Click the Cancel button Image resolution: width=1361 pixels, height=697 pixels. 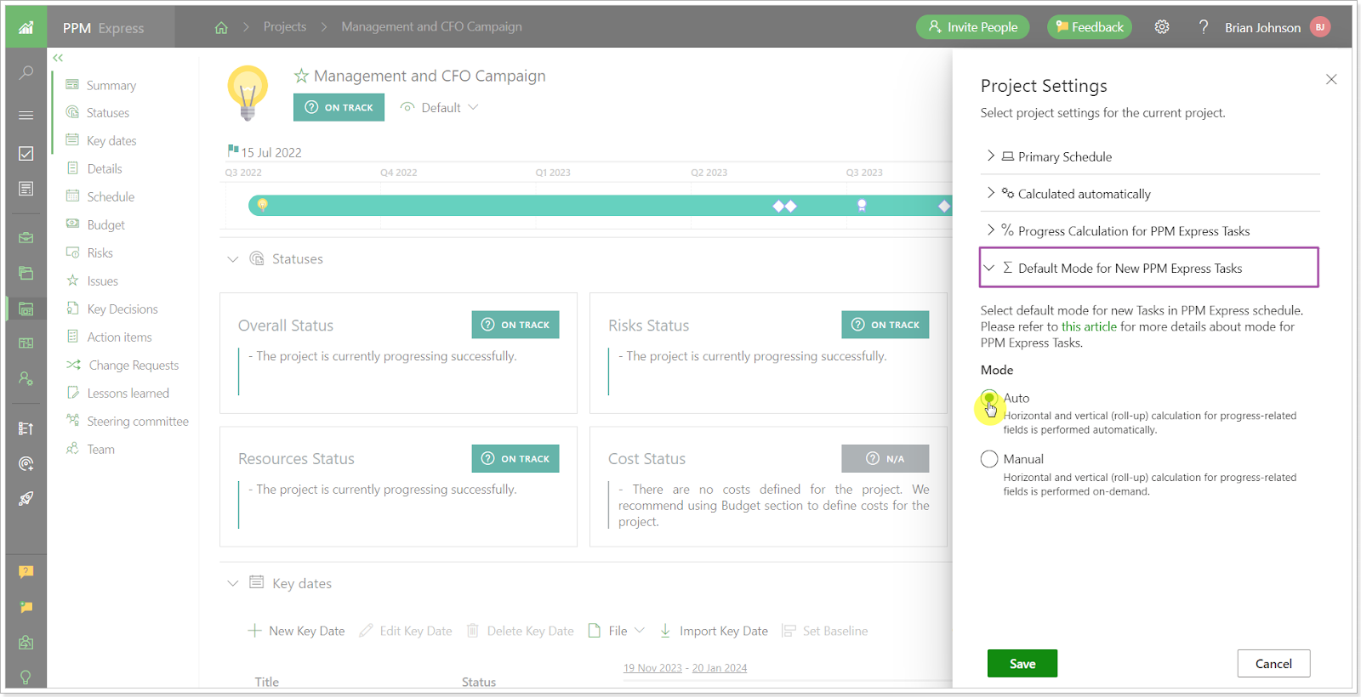click(1273, 664)
